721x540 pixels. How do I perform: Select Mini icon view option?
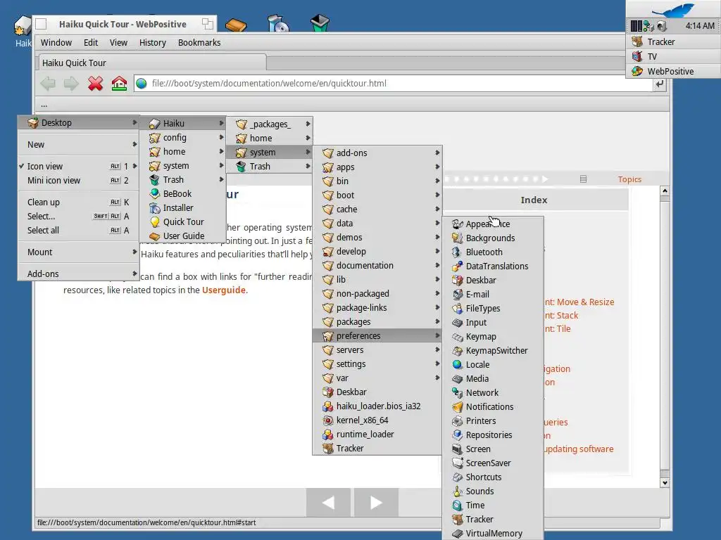click(x=78, y=181)
